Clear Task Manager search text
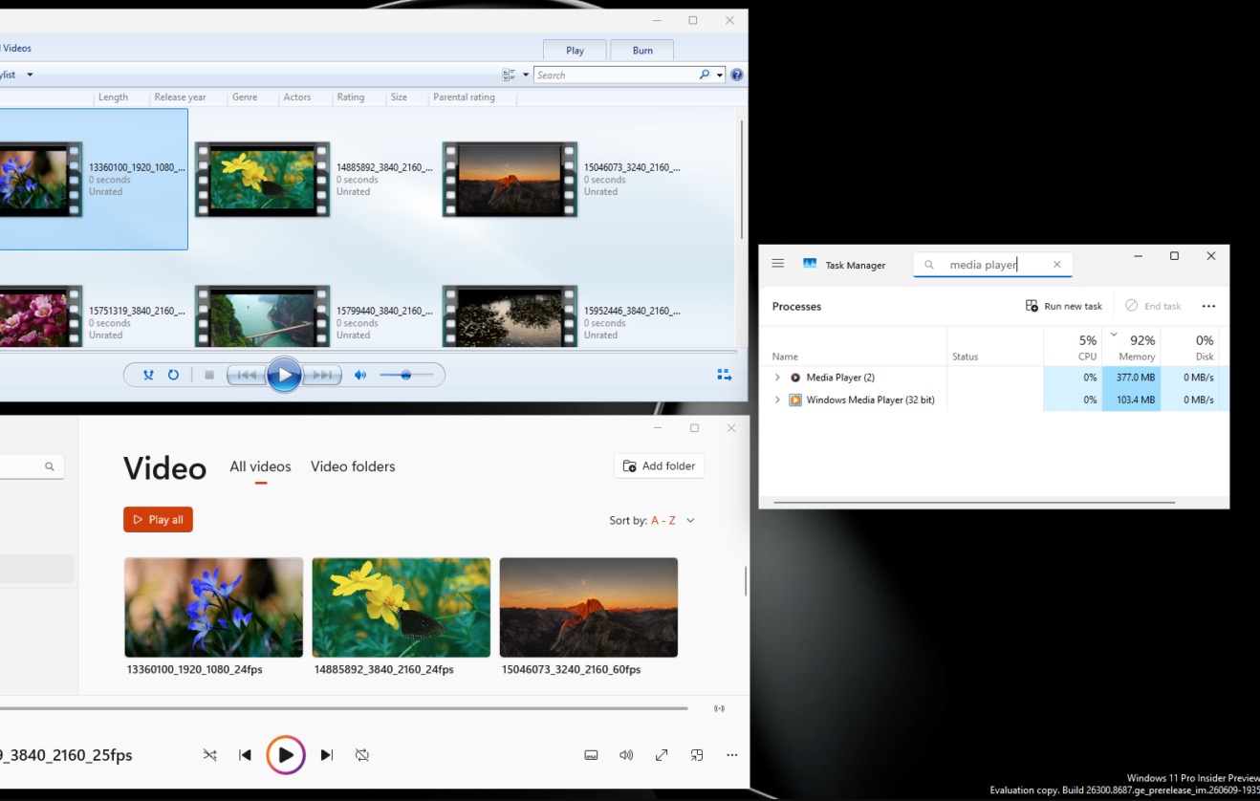 coord(1056,265)
